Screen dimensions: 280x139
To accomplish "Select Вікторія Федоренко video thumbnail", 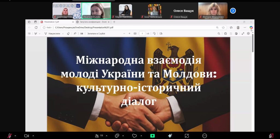I will click(x=213, y=11).
